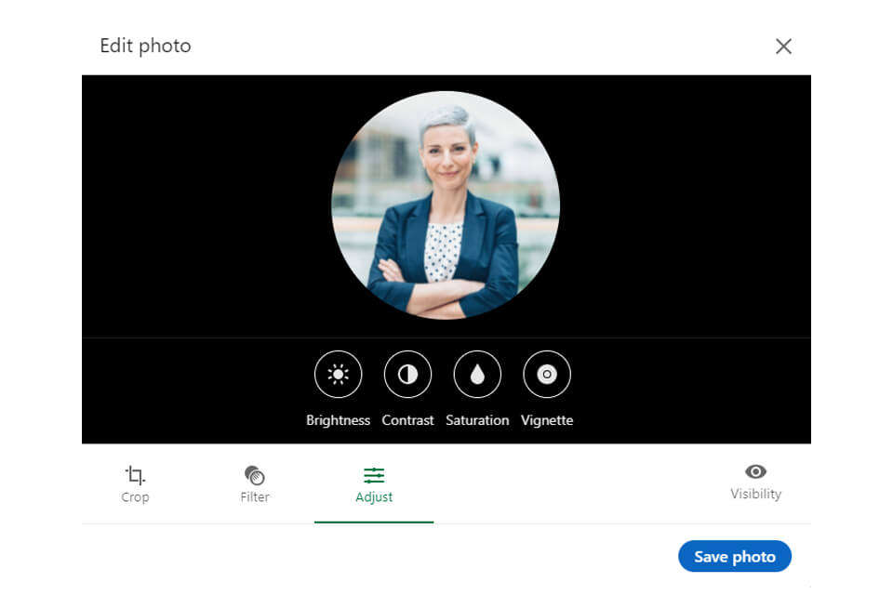Open the Brightness adjustment
Viewport: 893px width, 595px height.
(x=338, y=374)
